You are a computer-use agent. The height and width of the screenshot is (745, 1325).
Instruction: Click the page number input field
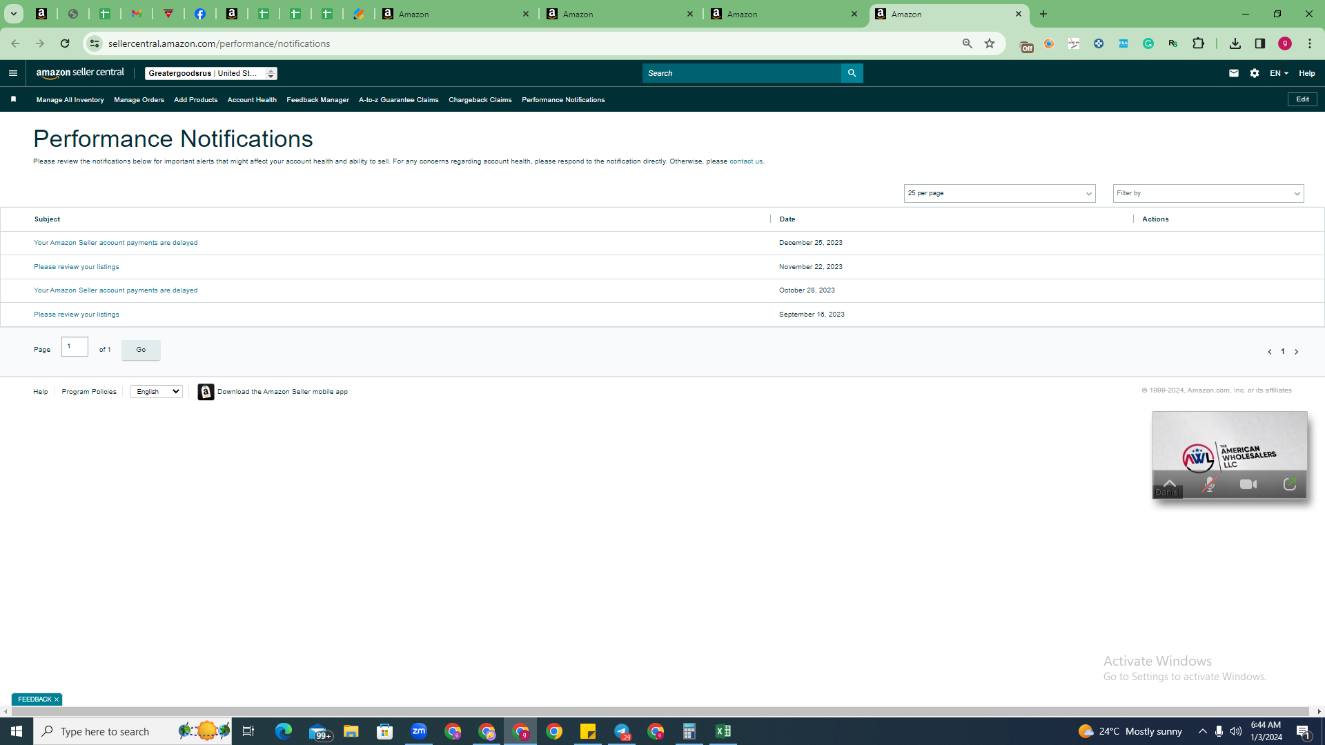pos(75,346)
